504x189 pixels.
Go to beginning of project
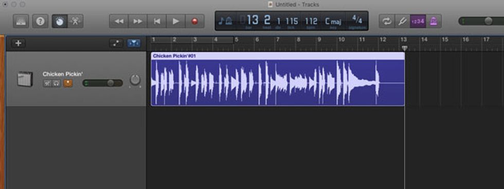click(157, 21)
